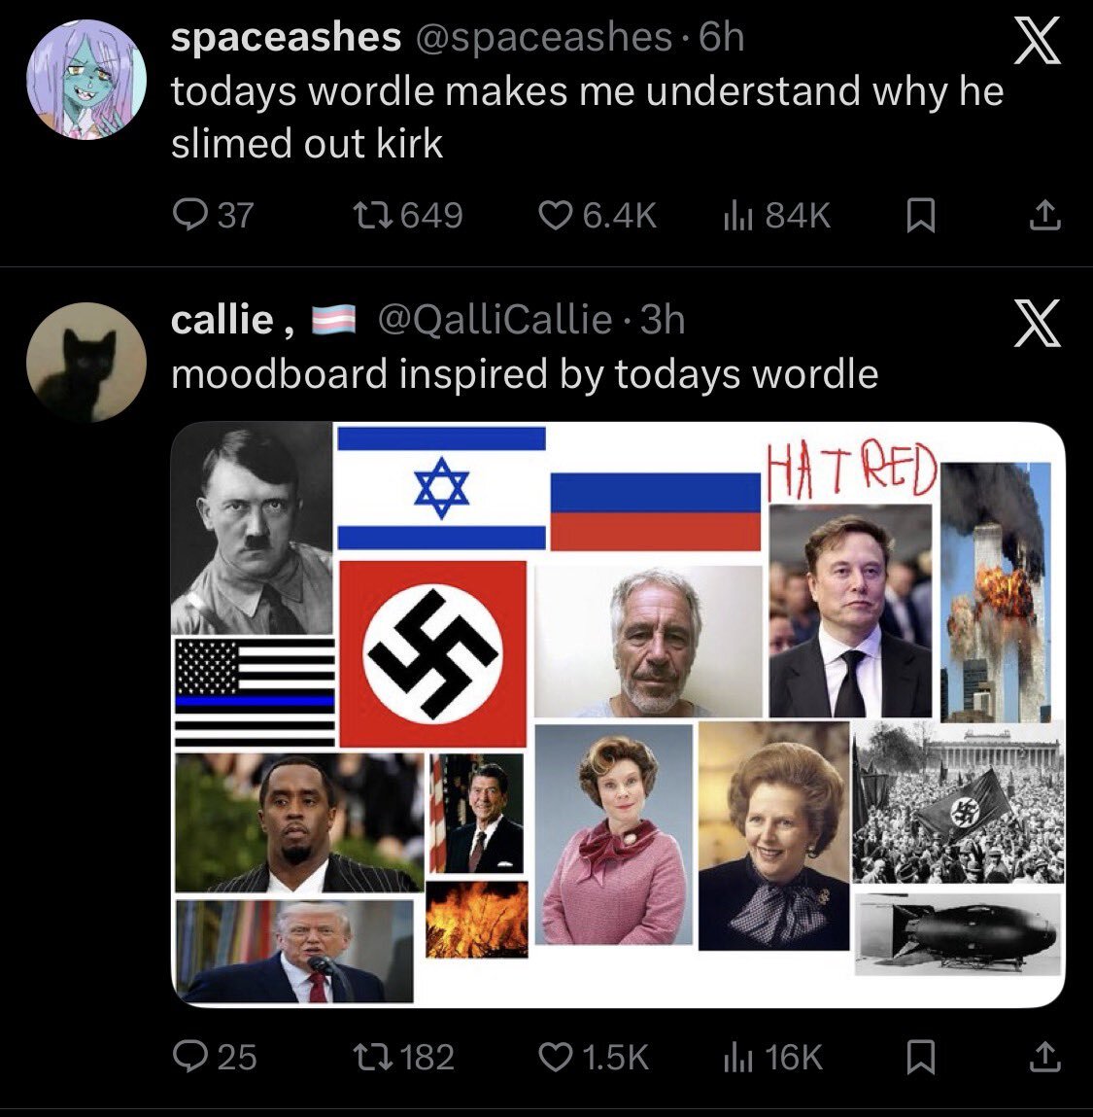This screenshot has height=1117, width=1093.
Task: Open the black cat profile avatar
Action: click(85, 361)
